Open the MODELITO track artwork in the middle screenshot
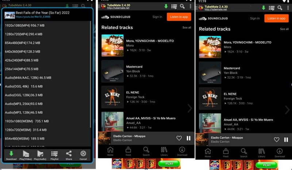Viewport: 292px width, 170px height. click(112, 46)
